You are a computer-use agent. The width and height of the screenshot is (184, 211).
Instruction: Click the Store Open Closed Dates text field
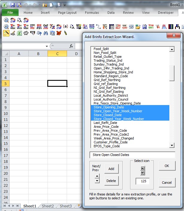(x=133, y=155)
